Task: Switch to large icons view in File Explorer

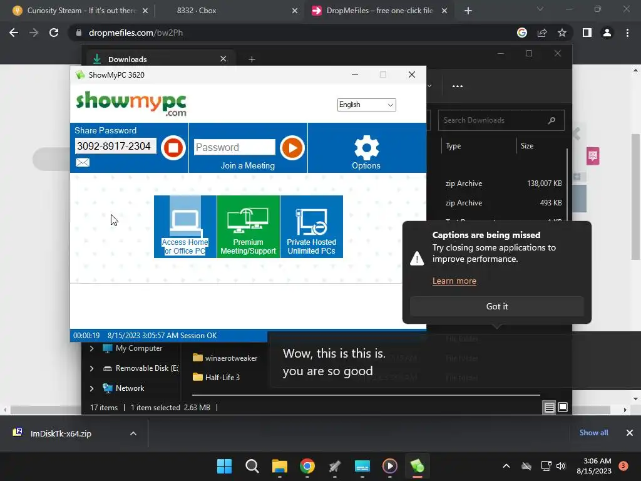Action: pyautogui.click(x=563, y=407)
